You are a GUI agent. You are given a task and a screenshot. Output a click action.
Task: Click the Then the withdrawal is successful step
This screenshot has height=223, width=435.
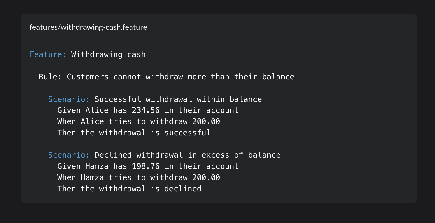134,133
